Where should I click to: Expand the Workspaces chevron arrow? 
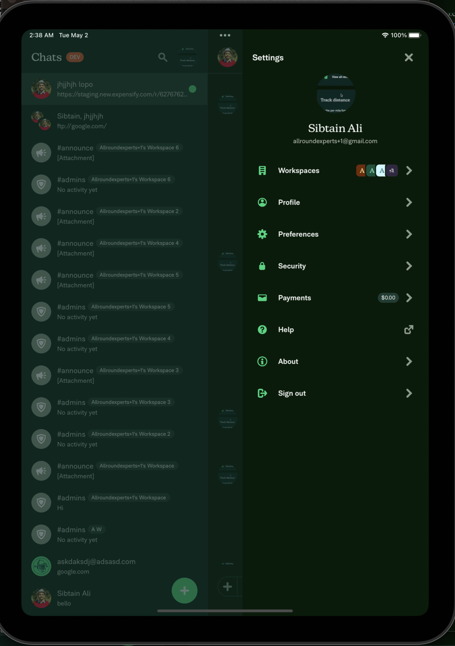(409, 171)
